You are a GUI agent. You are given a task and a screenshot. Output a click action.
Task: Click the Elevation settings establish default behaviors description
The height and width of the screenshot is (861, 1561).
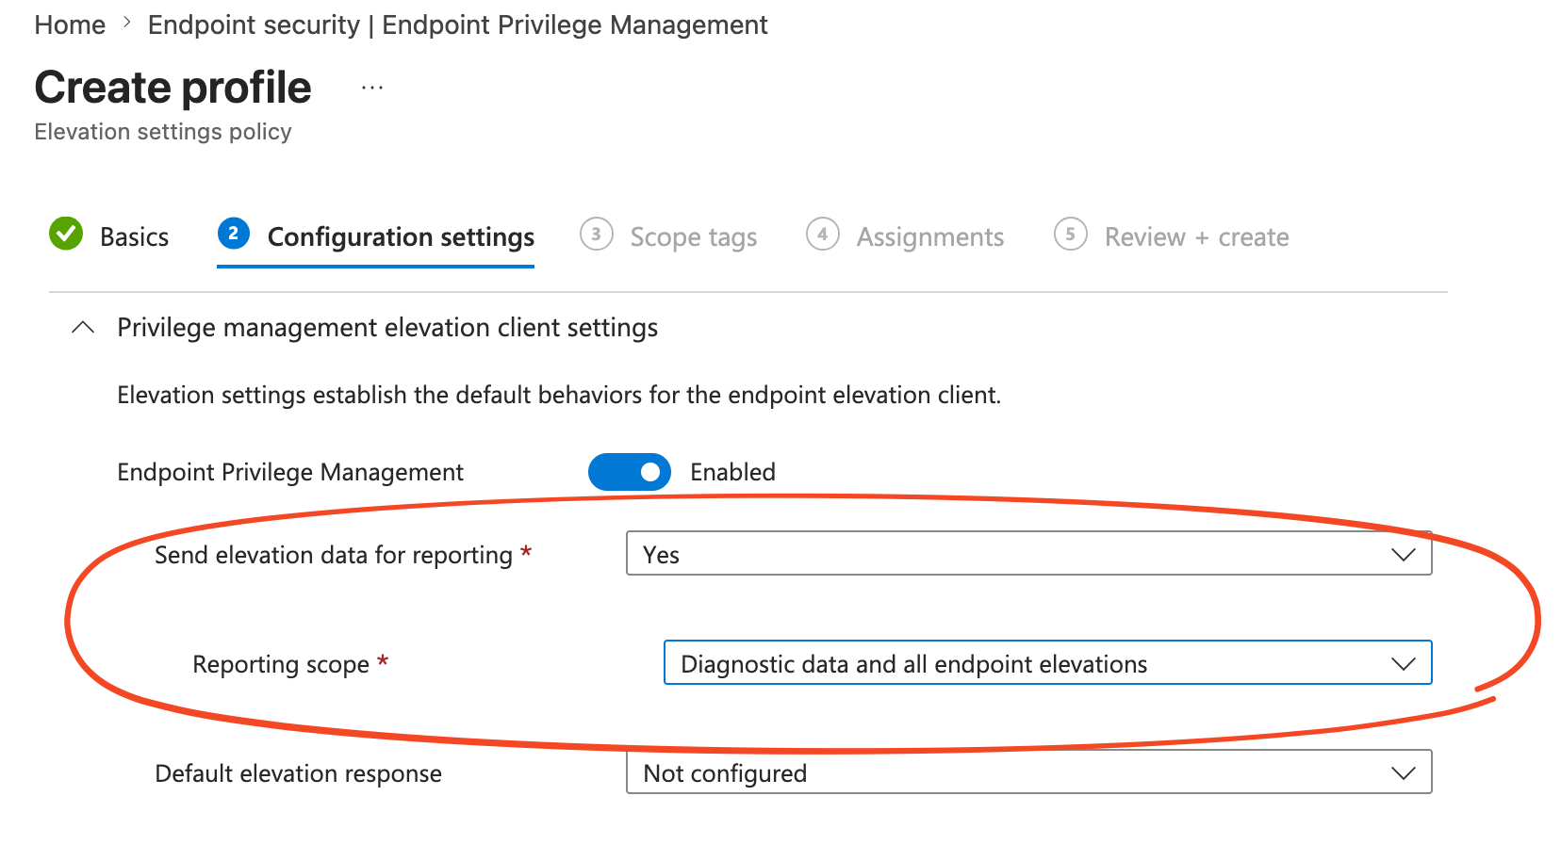point(559,395)
